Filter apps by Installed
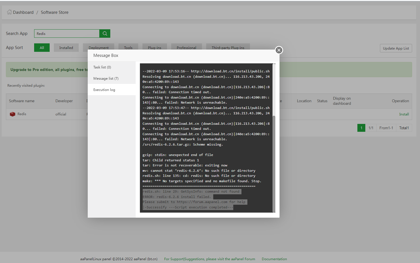 coord(66,48)
